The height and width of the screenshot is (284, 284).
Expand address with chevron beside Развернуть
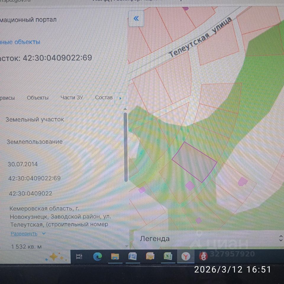click(44, 234)
